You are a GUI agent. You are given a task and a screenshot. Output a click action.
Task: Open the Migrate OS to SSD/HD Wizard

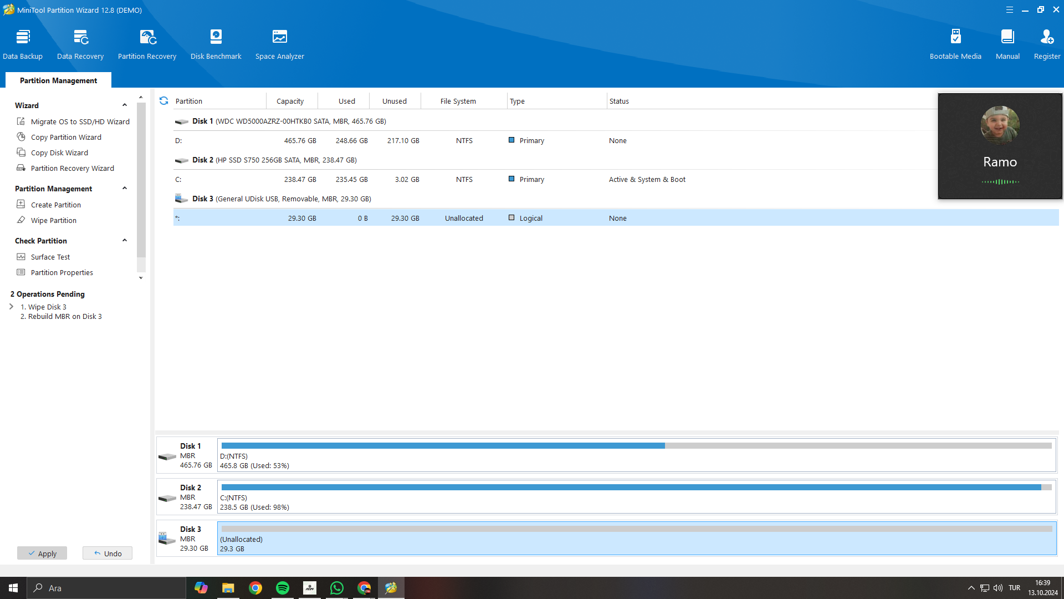80,121
